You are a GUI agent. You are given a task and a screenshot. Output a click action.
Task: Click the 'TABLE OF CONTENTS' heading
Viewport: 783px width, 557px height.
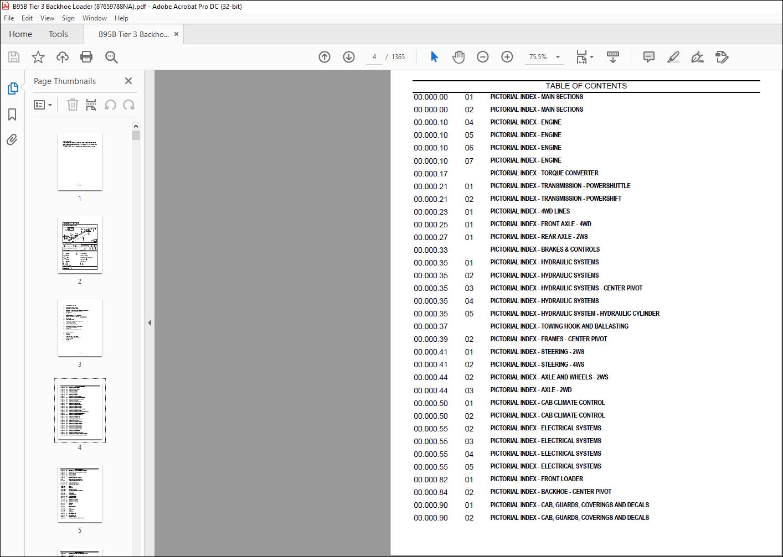pyautogui.click(x=586, y=86)
